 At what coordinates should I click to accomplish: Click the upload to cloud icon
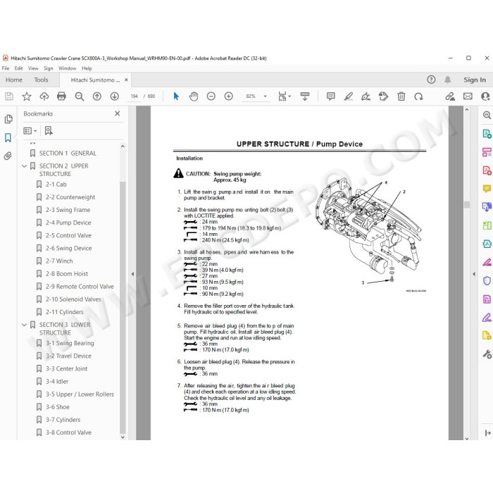pyautogui.click(x=44, y=96)
